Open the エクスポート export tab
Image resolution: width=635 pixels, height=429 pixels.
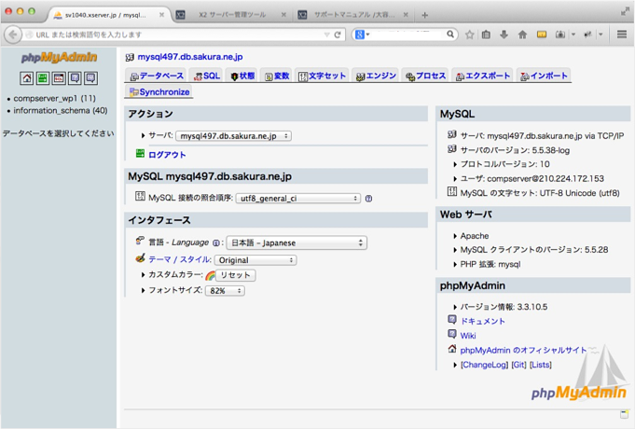coord(483,76)
